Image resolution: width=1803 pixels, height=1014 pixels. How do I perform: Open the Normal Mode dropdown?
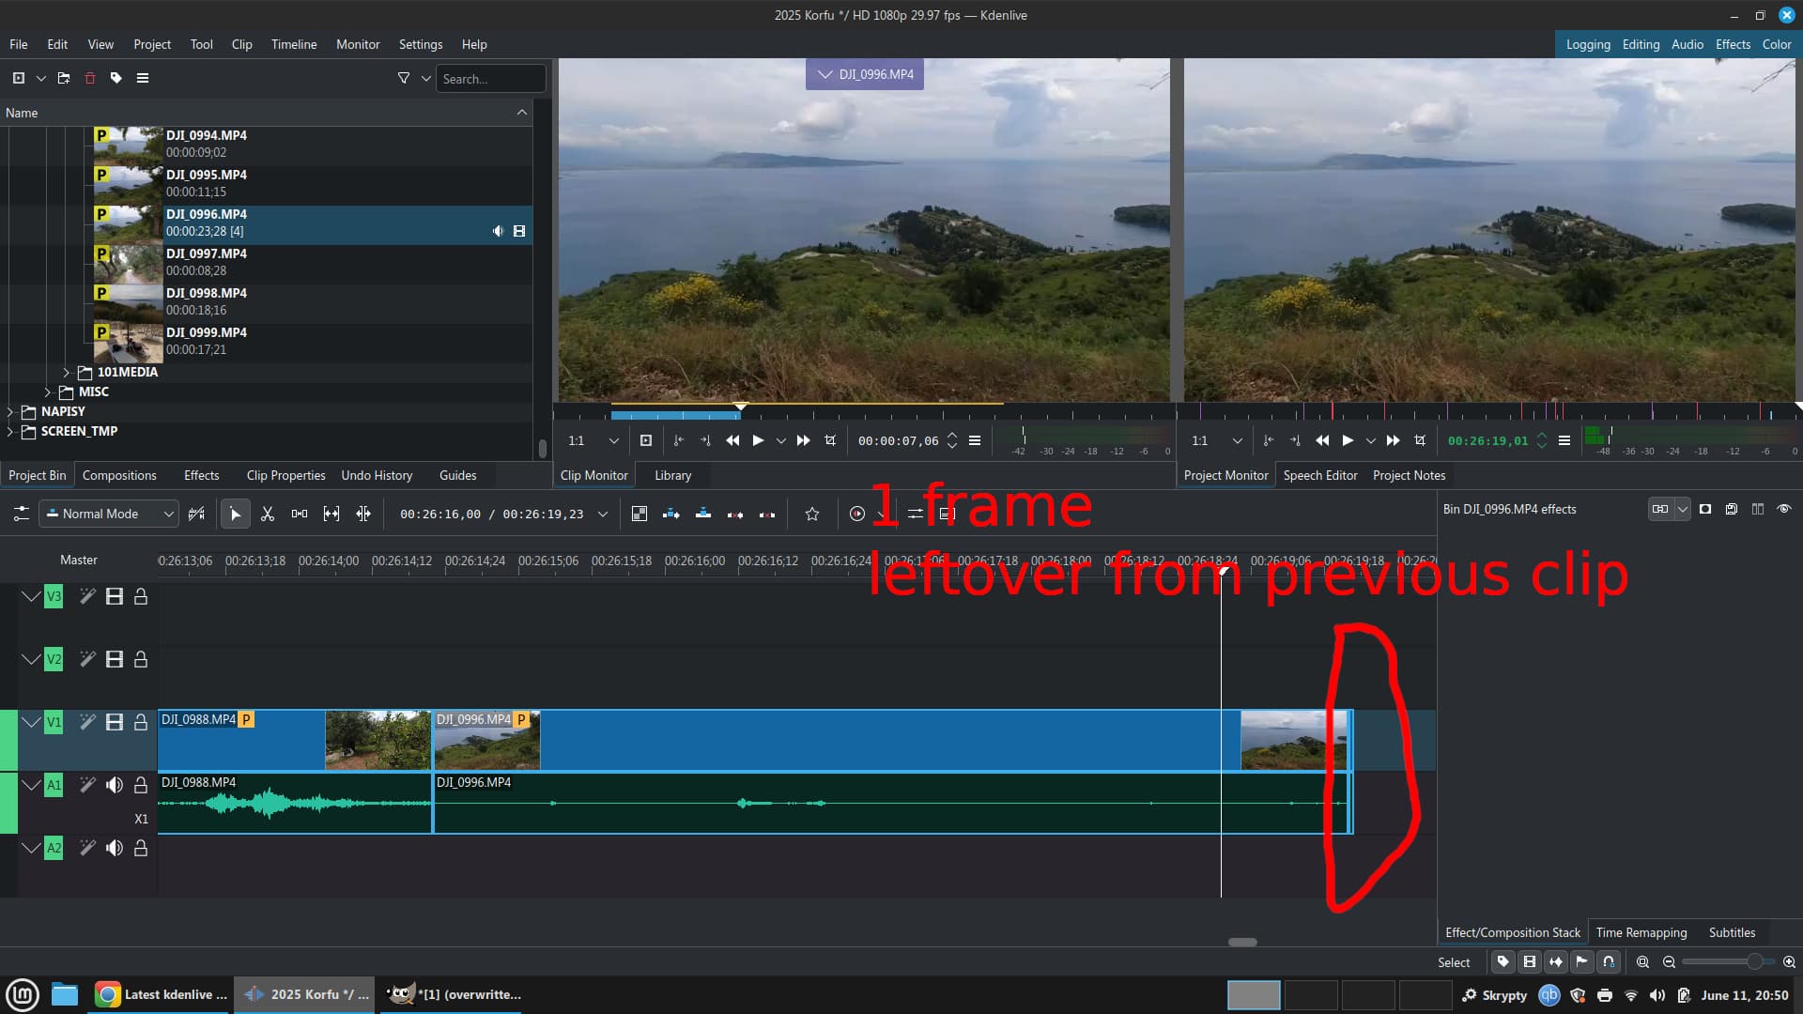[109, 514]
